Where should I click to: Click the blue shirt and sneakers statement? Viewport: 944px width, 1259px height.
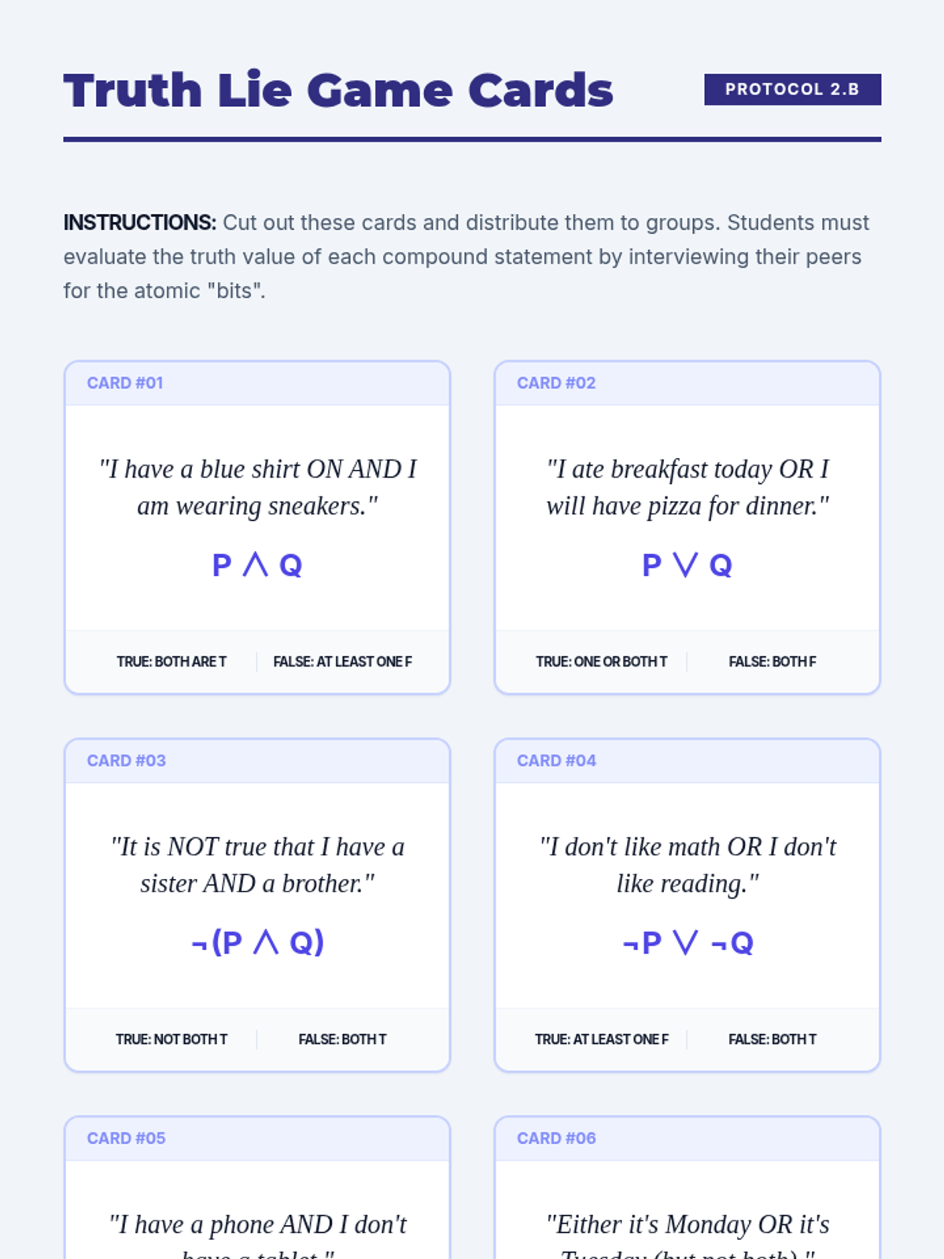(257, 487)
